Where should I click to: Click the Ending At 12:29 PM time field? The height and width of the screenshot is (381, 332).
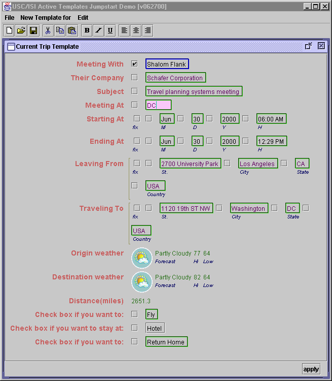[x=272, y=141]
